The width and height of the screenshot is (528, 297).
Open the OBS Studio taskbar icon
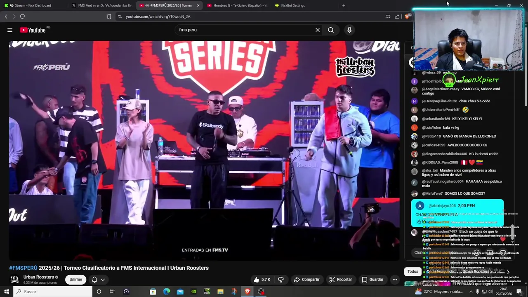click(261, 292)
